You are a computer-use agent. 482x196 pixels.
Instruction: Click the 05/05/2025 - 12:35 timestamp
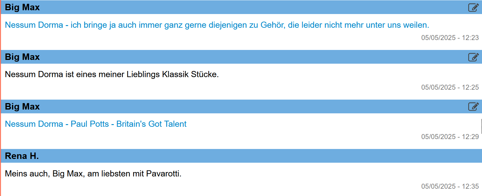(x=450, y=186)
